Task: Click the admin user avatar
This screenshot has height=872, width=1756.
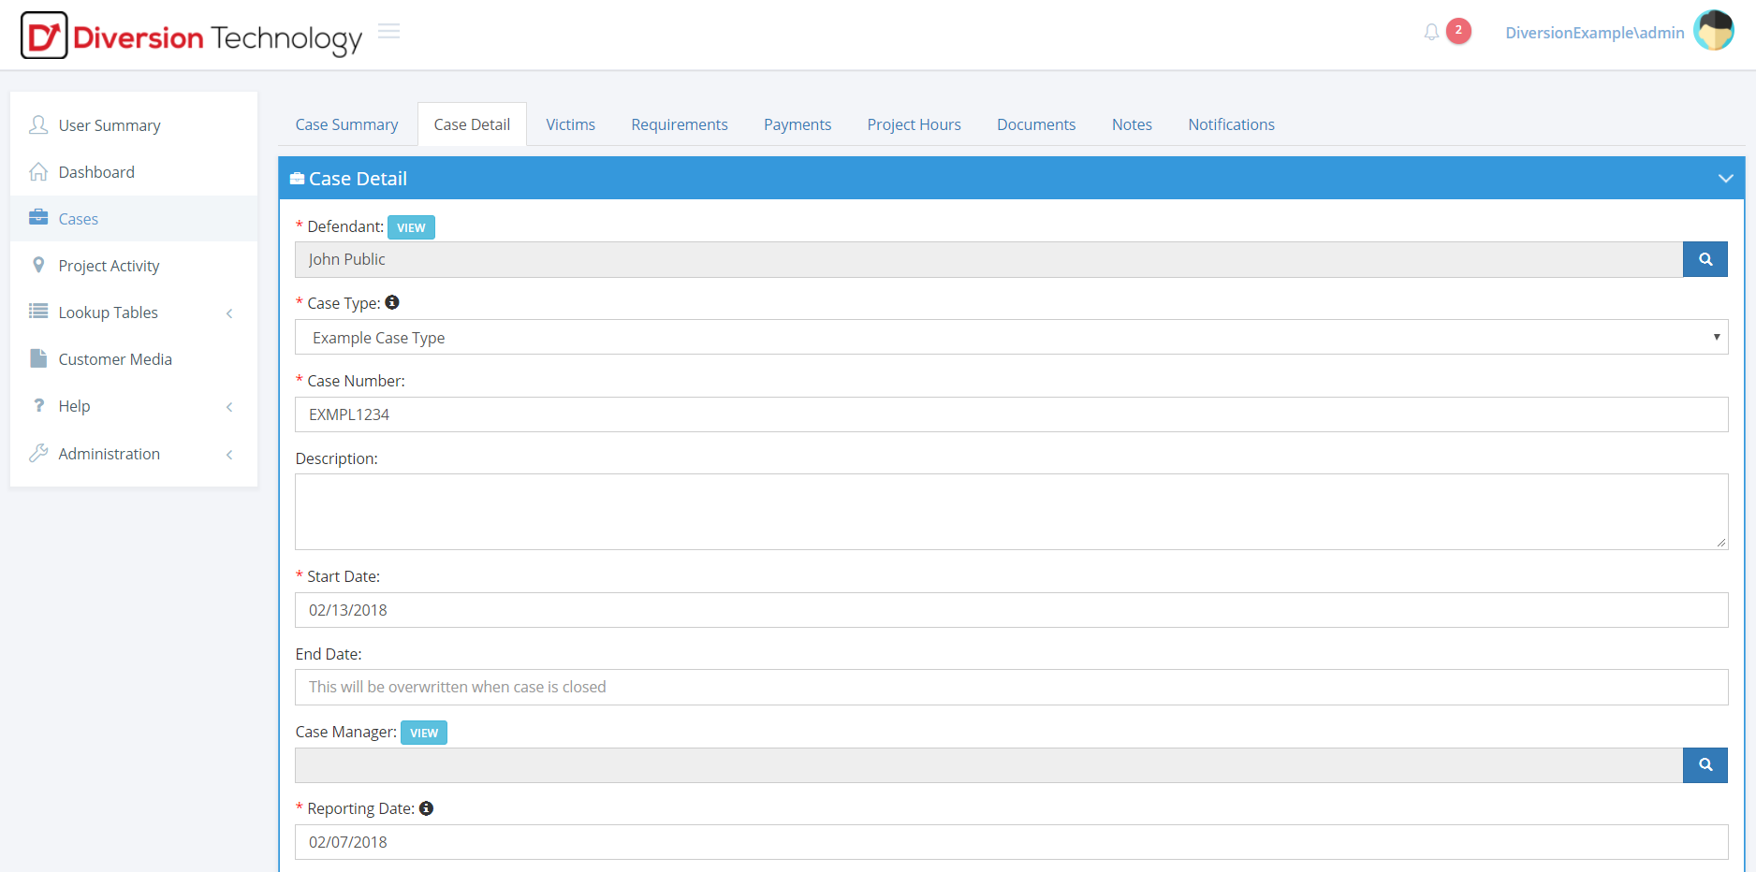Action: point(1713,31)
